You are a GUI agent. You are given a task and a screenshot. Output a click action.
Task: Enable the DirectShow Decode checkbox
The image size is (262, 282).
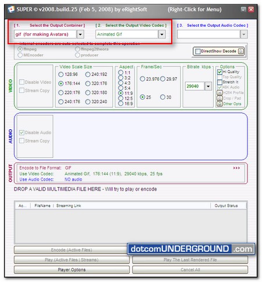198,51
